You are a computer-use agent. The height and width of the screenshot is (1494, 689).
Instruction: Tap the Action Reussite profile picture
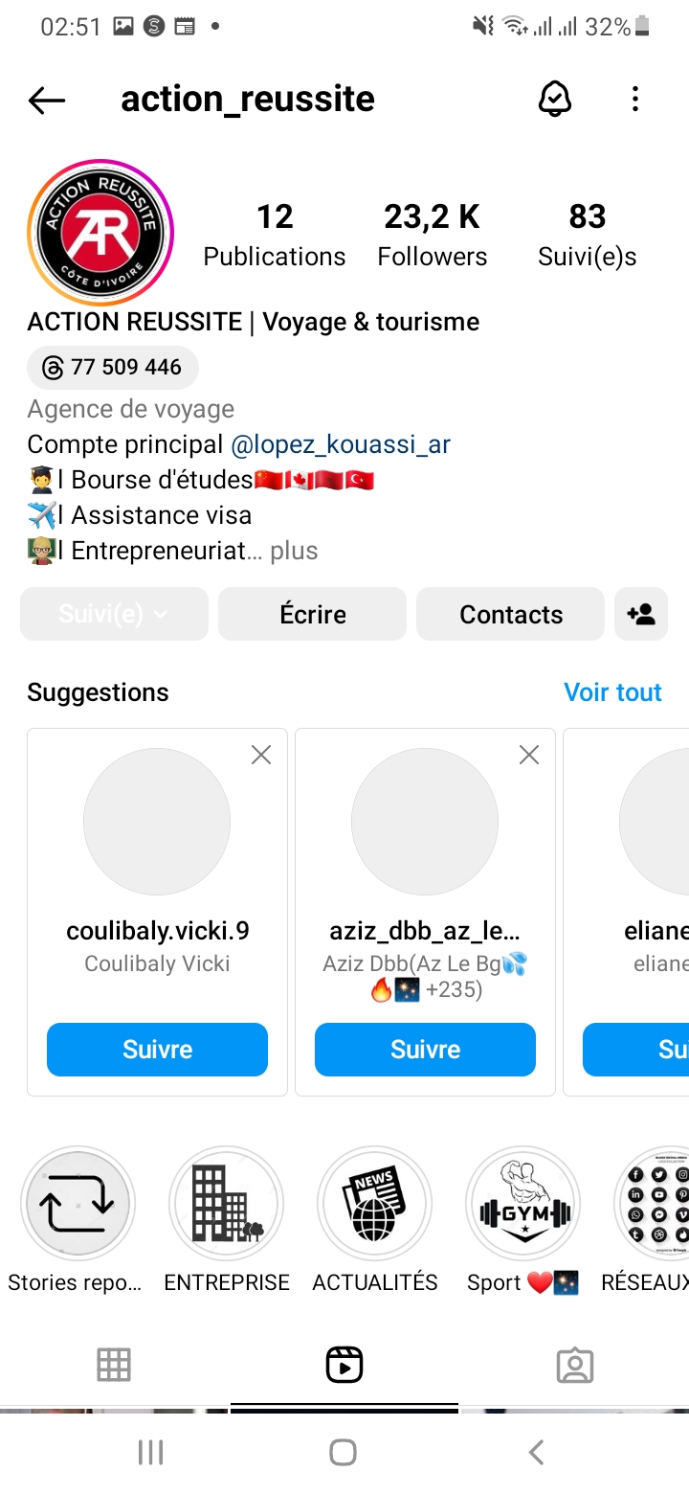pyautogui.click(x=100, y=233)
